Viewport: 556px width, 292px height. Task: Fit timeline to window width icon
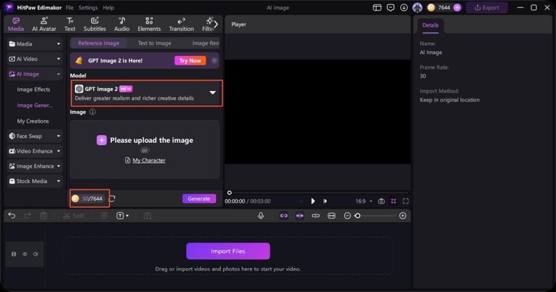point(332,216)
